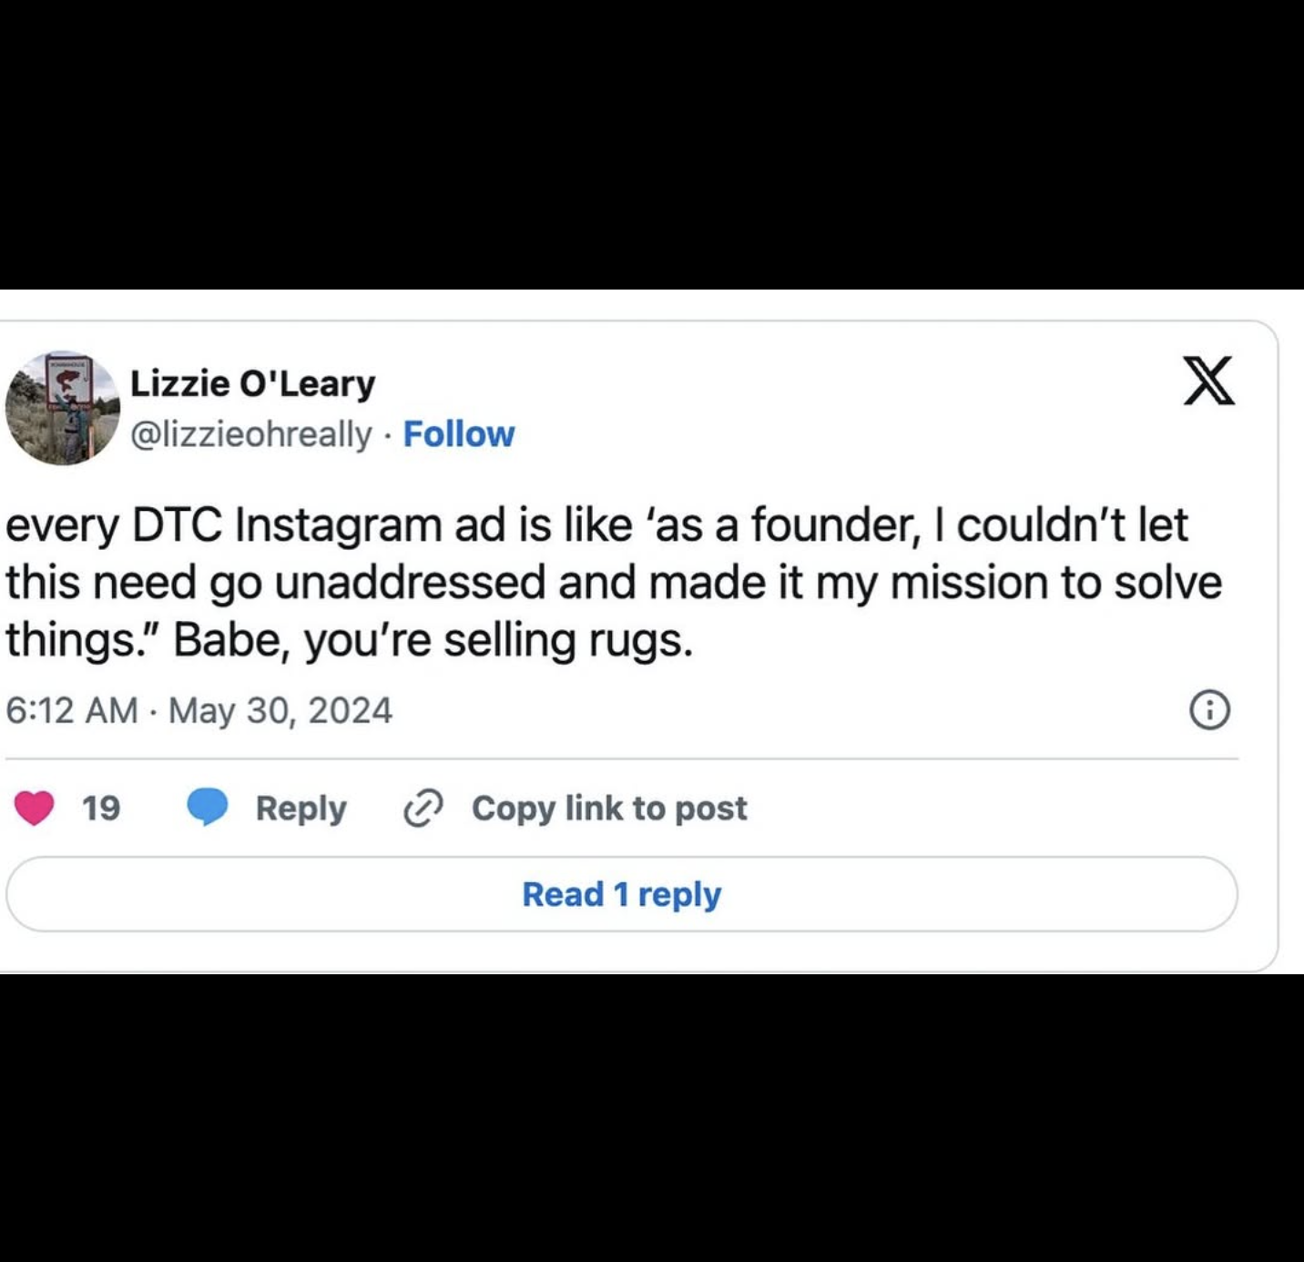
Task: Open the info icon beside the timestamp
Action: coord(1210,710)
